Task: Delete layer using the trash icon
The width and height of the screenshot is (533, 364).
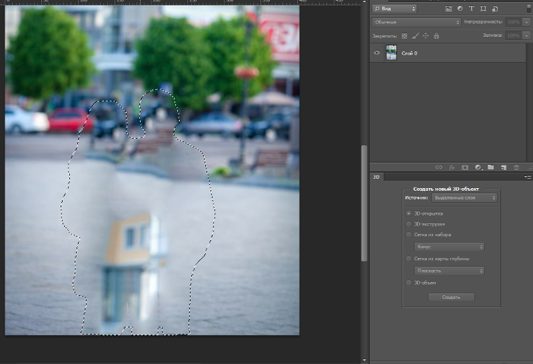Action: 516,167
